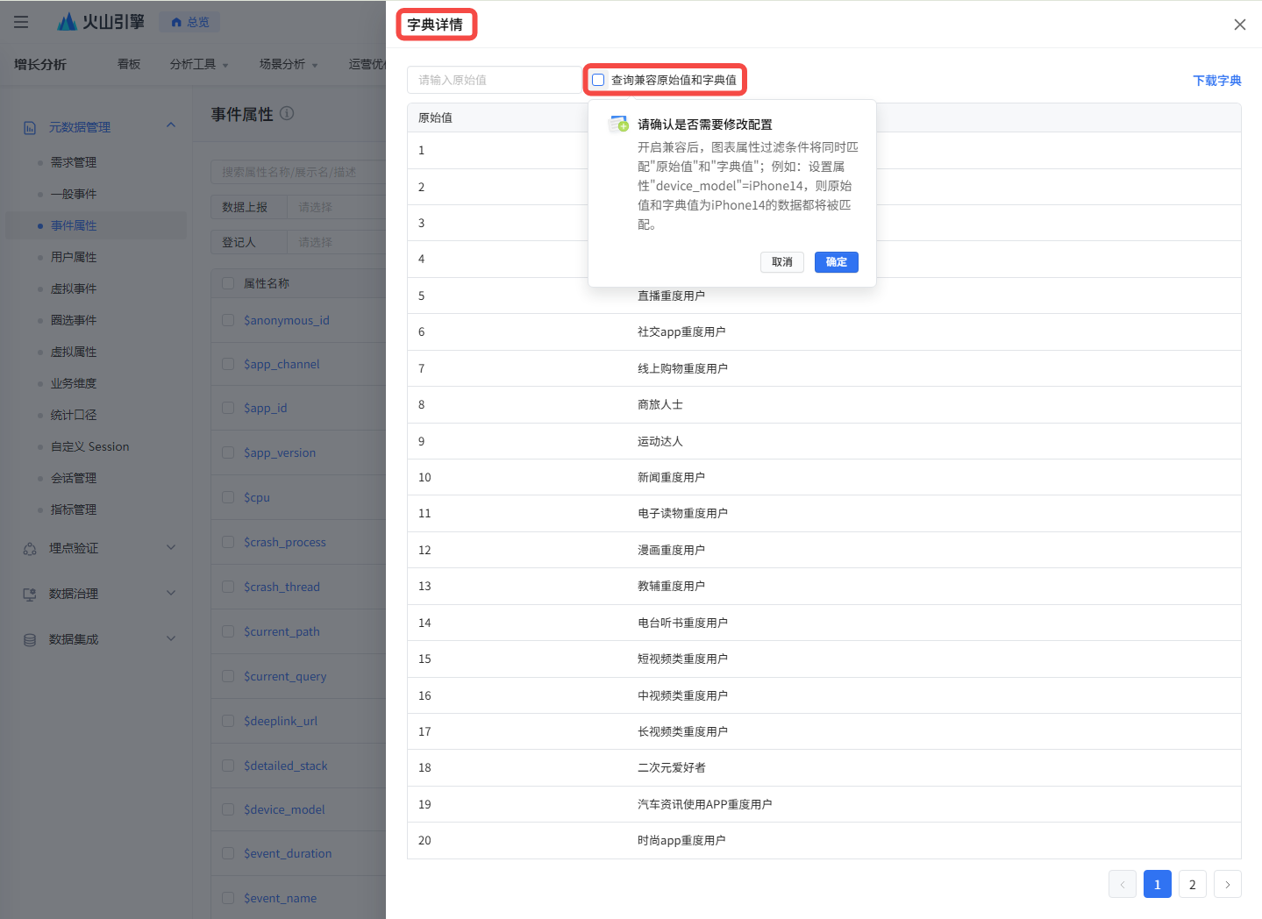Go to 一般事件 in sidebar
Screen dimensions: 1262x919
tap(74, 194)
